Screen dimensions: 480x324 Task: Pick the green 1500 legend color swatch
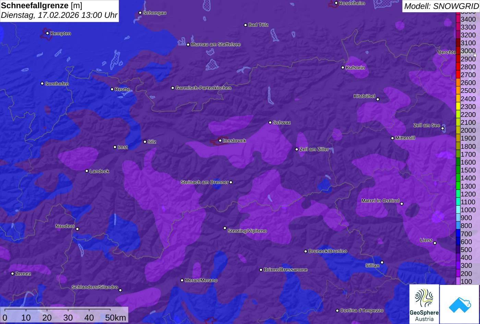pyautogui.click(x=458, y=170)
